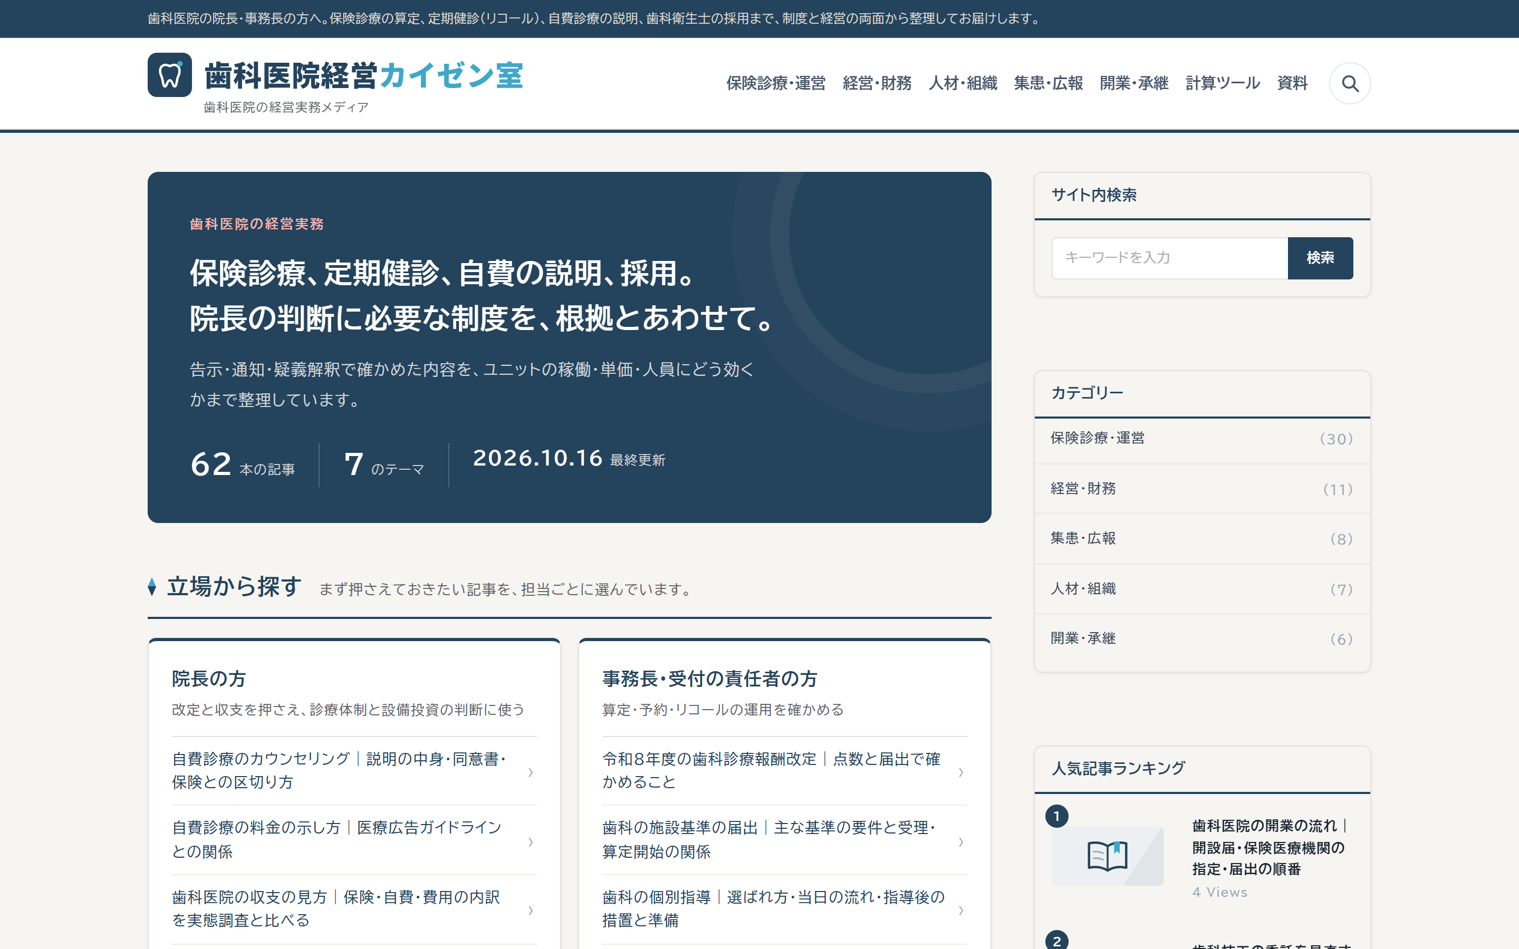Screen dimensions: 1519x949
Task: Click chevron beside 歯科の施設基準の届出 article
Action: (x=961, y=841)
